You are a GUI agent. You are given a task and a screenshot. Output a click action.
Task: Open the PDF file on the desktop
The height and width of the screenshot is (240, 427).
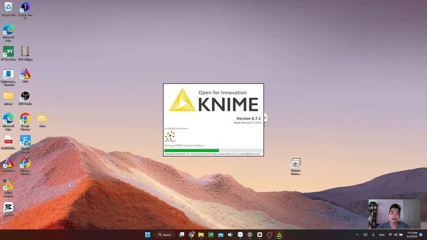tap(9, 142)
